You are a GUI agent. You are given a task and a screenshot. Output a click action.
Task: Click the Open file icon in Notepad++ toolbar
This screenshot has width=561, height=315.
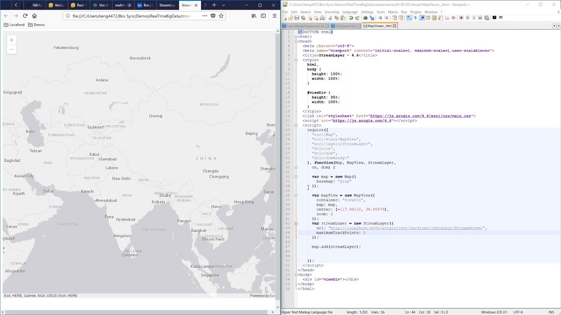coord(291,18)
